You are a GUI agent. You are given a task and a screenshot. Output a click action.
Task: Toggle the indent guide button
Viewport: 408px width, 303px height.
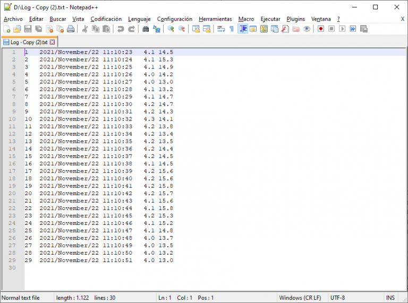pos(243,29)
